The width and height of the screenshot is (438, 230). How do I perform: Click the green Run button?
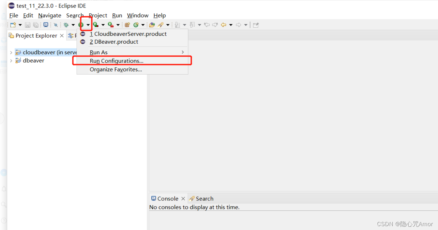[x=81, y=25]
